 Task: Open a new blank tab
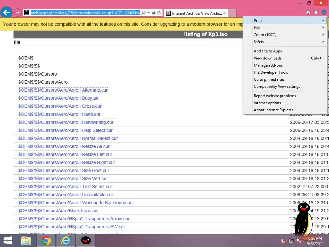point(232,13)
